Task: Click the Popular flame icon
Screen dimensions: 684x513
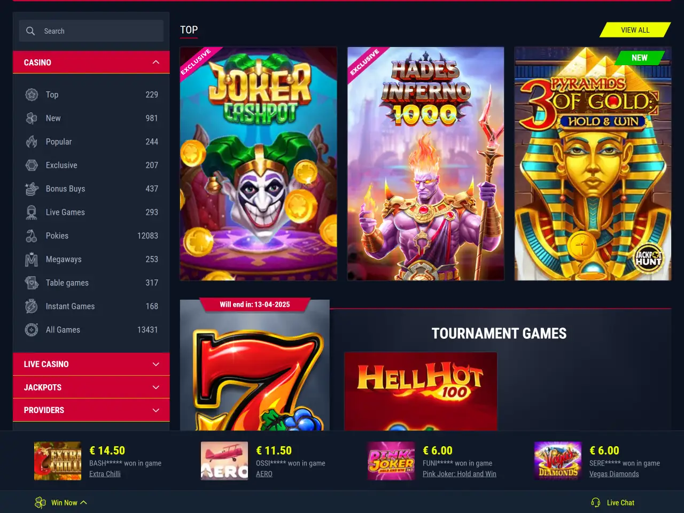Action: pyautogui.click(x=32, y=142)
